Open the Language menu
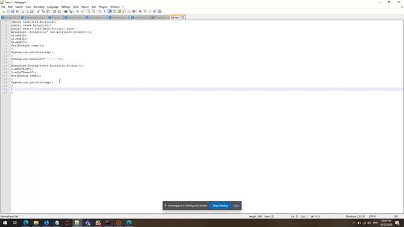 coord(53,7)
